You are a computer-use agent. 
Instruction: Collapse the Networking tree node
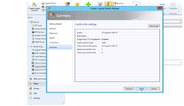coord(29,46)
